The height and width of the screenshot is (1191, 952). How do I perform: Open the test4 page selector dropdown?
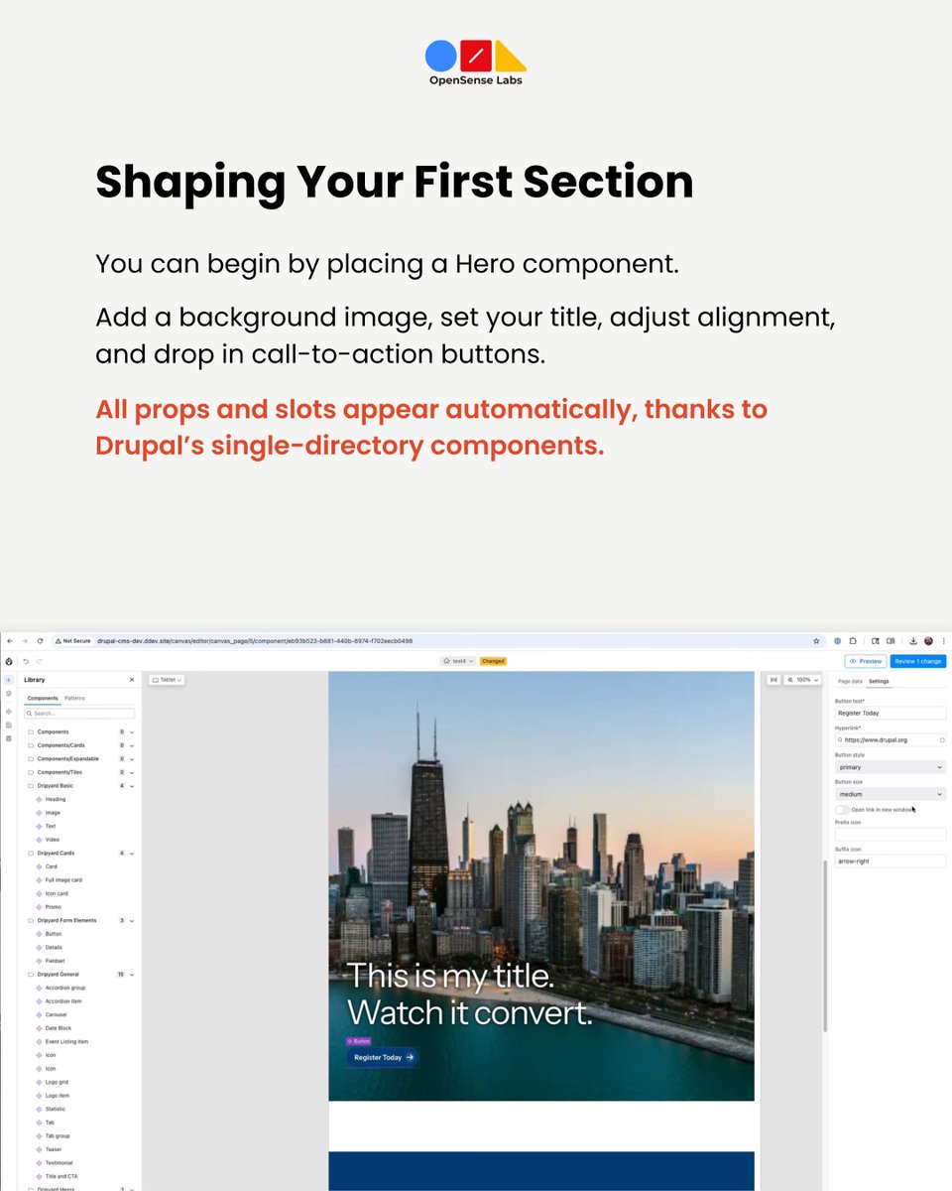tap(458, 661)
